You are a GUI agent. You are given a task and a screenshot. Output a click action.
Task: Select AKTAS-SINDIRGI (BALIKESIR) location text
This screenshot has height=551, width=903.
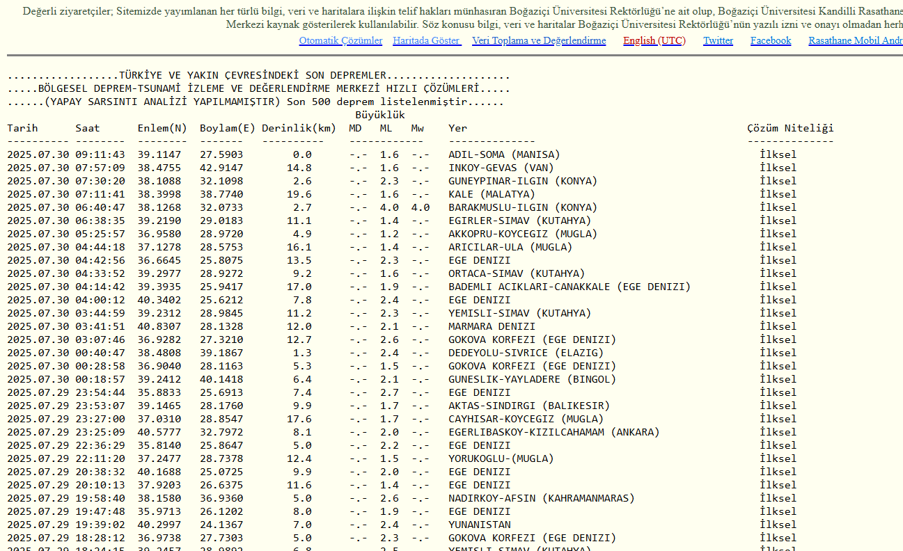(x=529, y=406)
